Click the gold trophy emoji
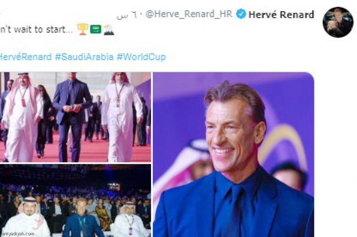The image size is (357, 237). (82, 29)
